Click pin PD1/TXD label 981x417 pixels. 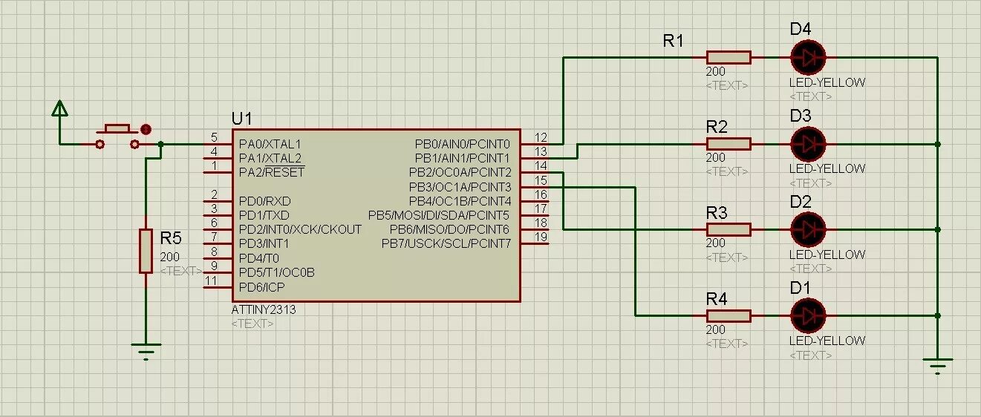264,215
